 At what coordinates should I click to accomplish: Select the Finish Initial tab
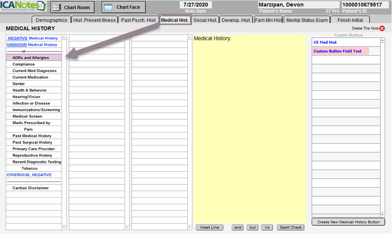point(349,20)
